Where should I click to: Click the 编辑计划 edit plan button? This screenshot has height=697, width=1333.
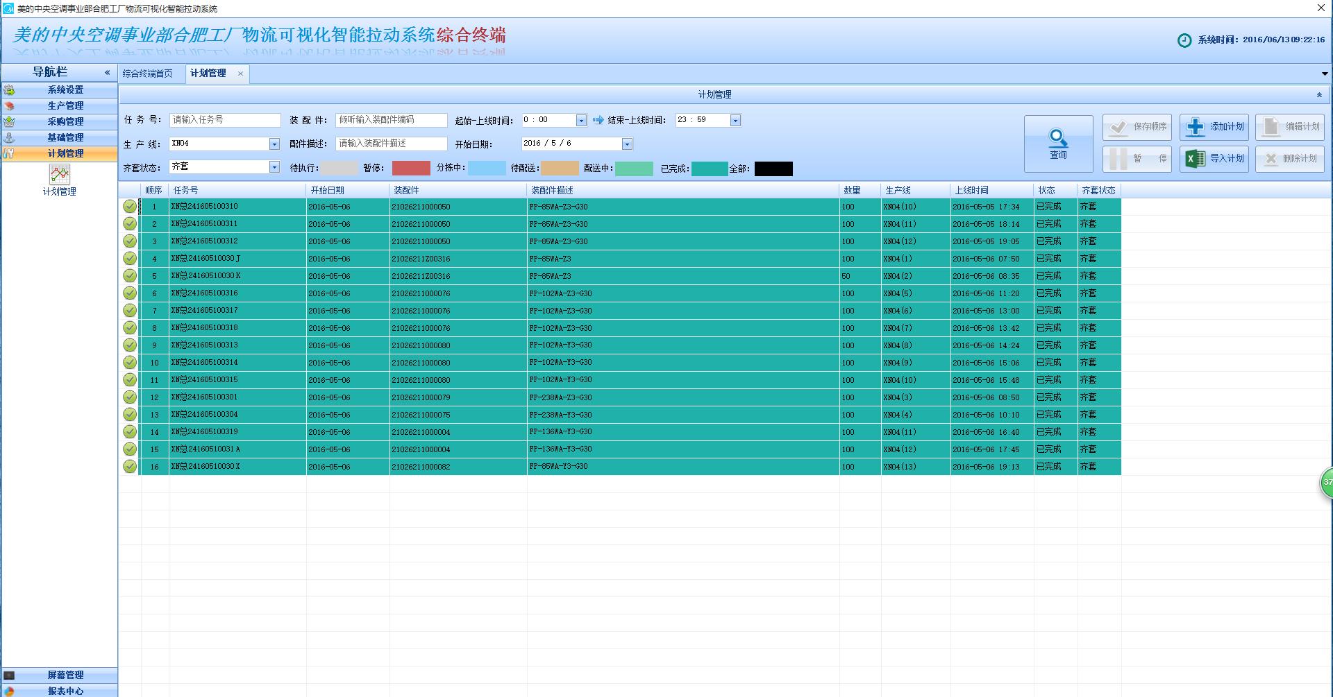coord(1290,127)
